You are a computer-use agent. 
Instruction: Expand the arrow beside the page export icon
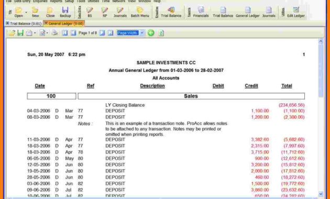click(x=35, y=33)
